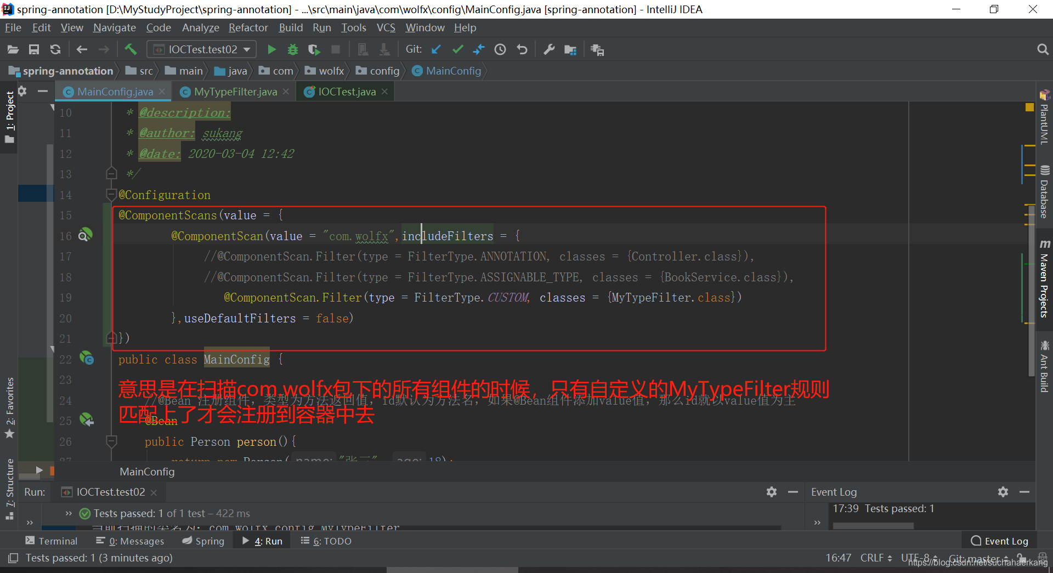Open the Build menu
This screenshot has width=1053, height=573.
[291, 27]
